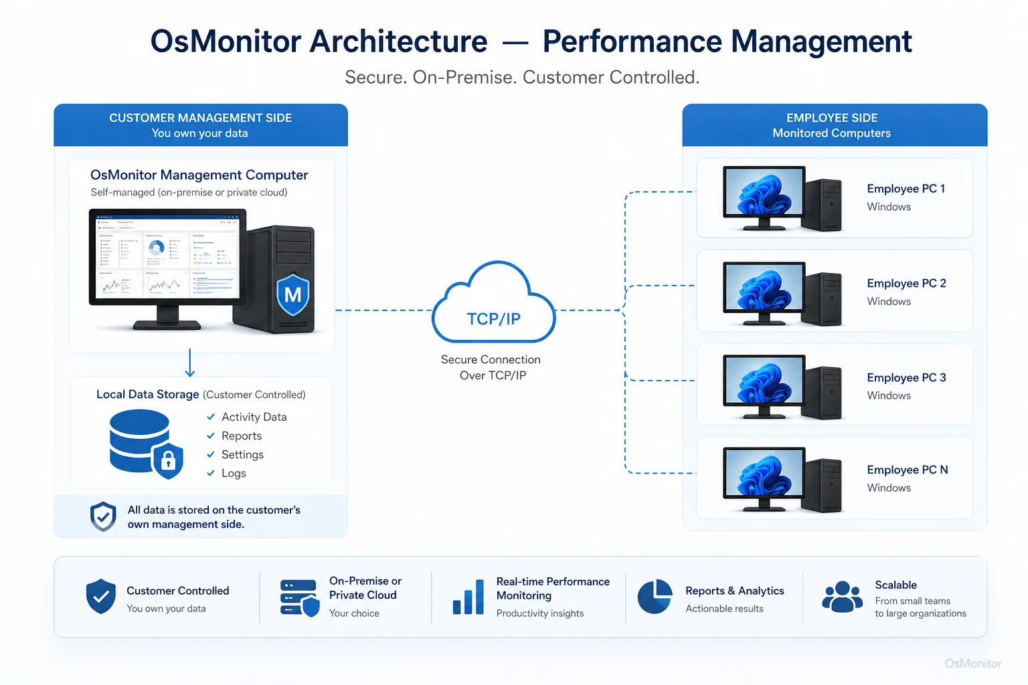The width and height of the screenshot is (1028, 685).
Task: Click the 'Monitored Computers' subheading
Action: pyautogui.click(x=832, y=133)
